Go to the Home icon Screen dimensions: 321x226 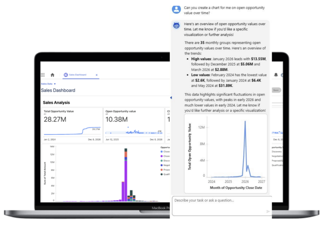[52, 75]
